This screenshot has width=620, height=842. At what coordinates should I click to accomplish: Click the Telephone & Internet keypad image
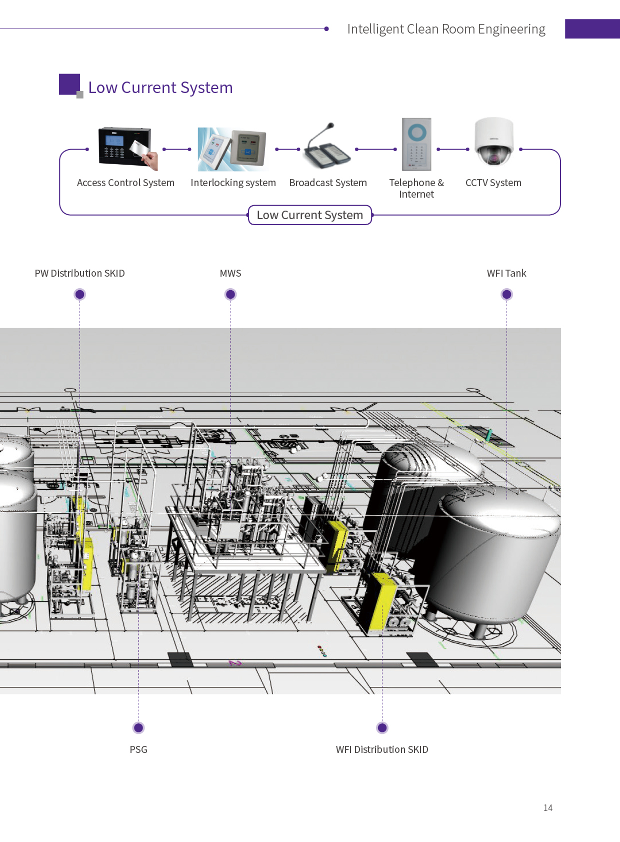click(x=416, y=145)
